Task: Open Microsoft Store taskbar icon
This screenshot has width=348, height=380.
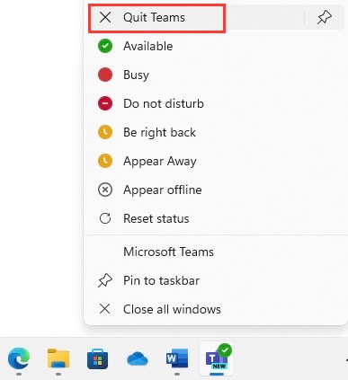Action: click(98, 358)
